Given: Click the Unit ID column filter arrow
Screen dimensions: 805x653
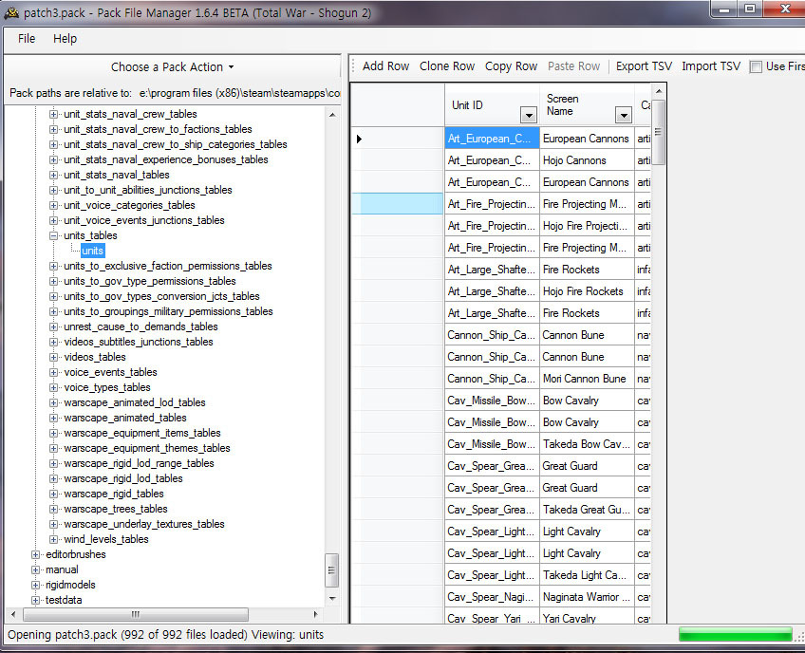Looking at the screenshot, I should [x=529, y=116].
